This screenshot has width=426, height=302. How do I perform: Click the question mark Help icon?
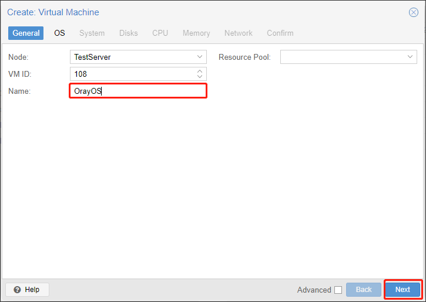click(17, 290)
